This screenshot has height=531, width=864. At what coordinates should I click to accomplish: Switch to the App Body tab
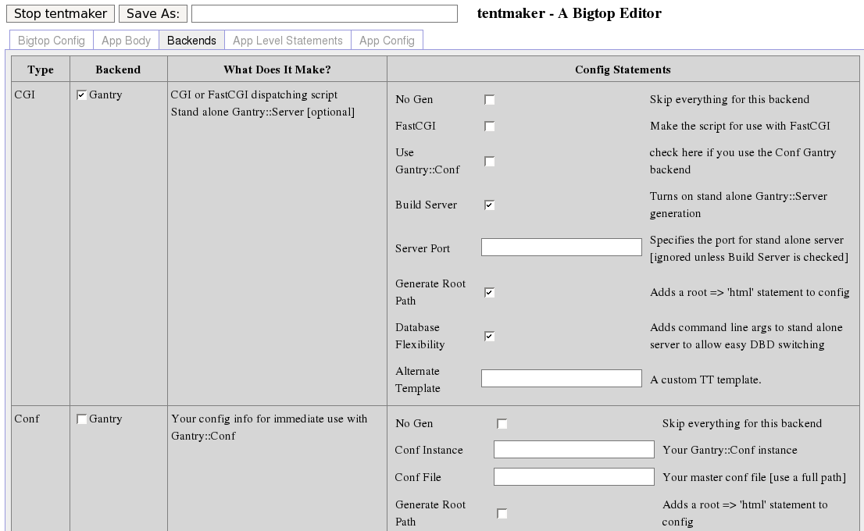tap(127, 40)
